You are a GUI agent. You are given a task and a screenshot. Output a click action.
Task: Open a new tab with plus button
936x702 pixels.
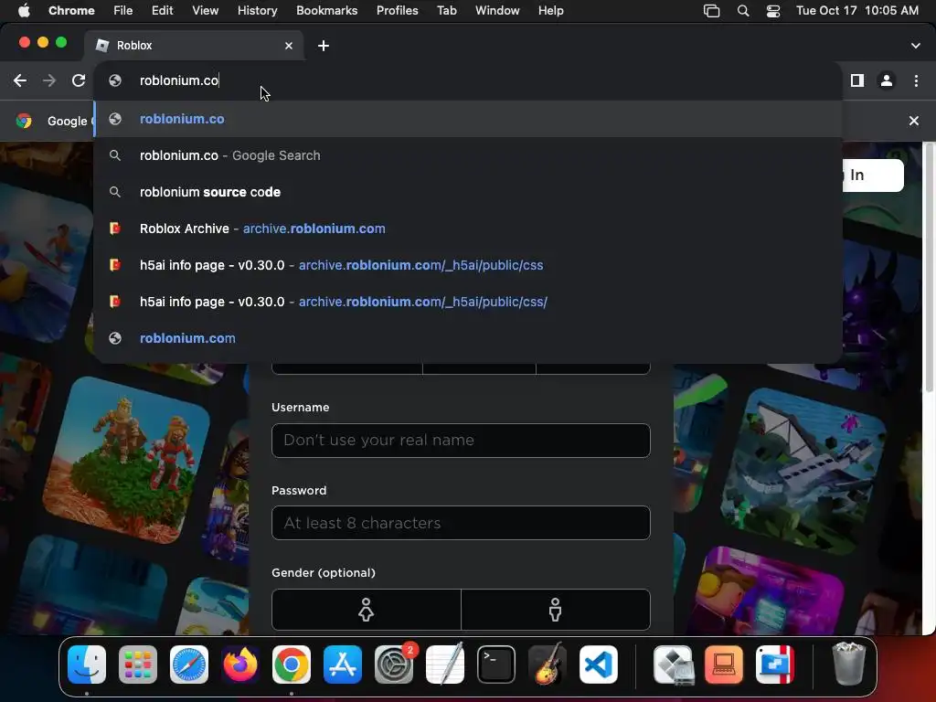tap(323, 46)
